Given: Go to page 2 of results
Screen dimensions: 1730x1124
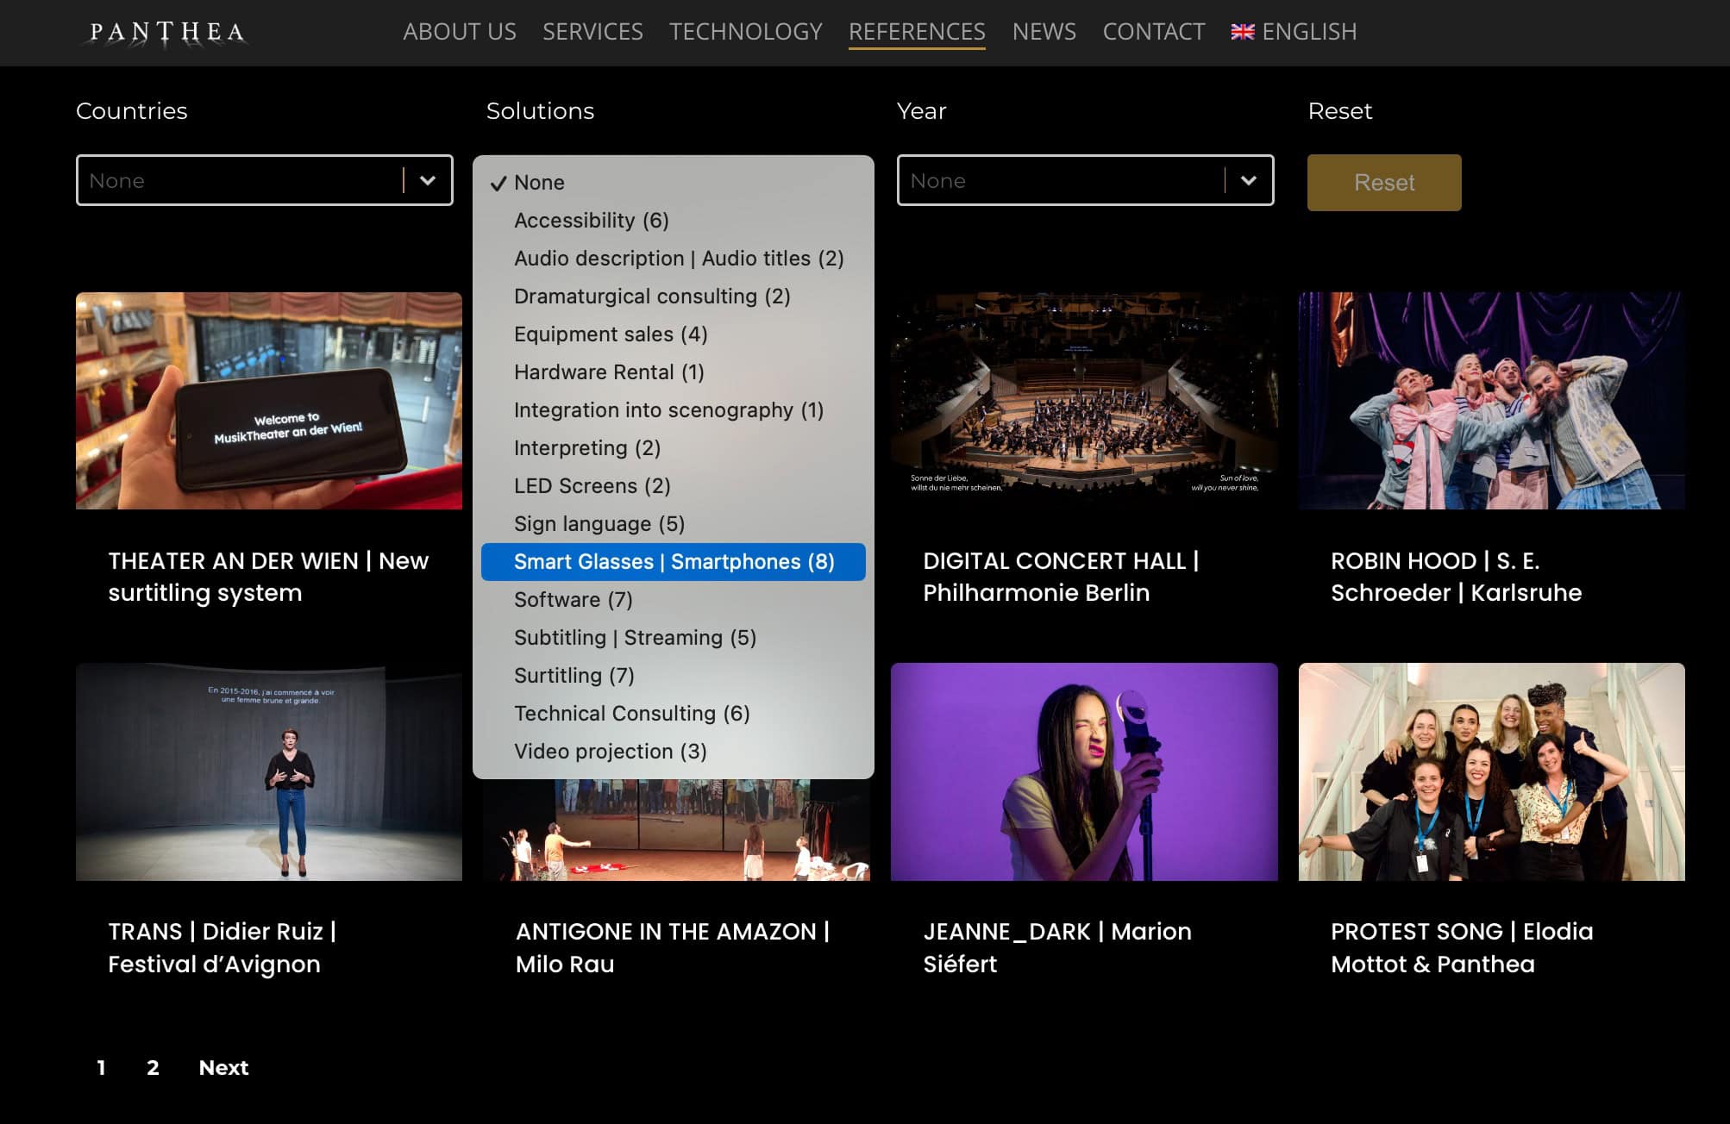Looking at the screenshot, I should [x=153, y=1068].
